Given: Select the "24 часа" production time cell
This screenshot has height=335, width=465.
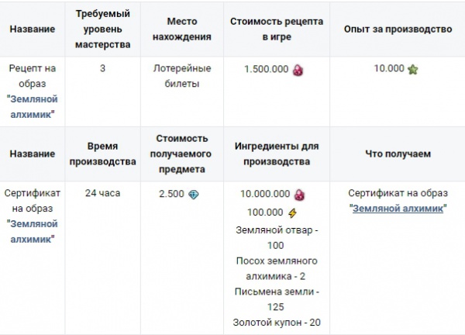Looking at the screenshot, I should click(x=103, y=193).
